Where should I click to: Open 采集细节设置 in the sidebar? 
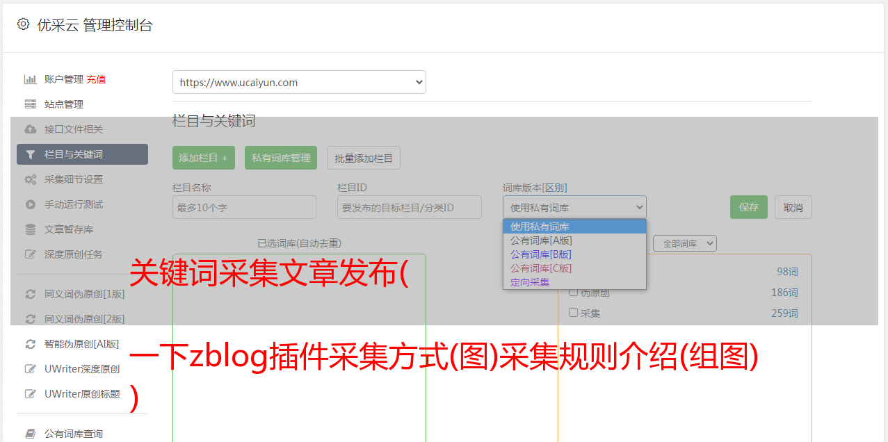(74, 179)
